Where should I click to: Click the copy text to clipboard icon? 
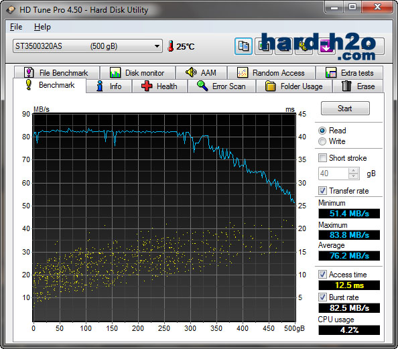(x=243, y=46)
